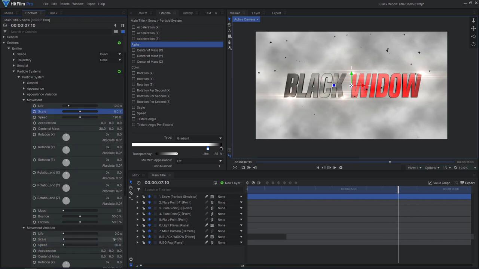Hide the BG Fog plane layer

(x=149, y=242)
